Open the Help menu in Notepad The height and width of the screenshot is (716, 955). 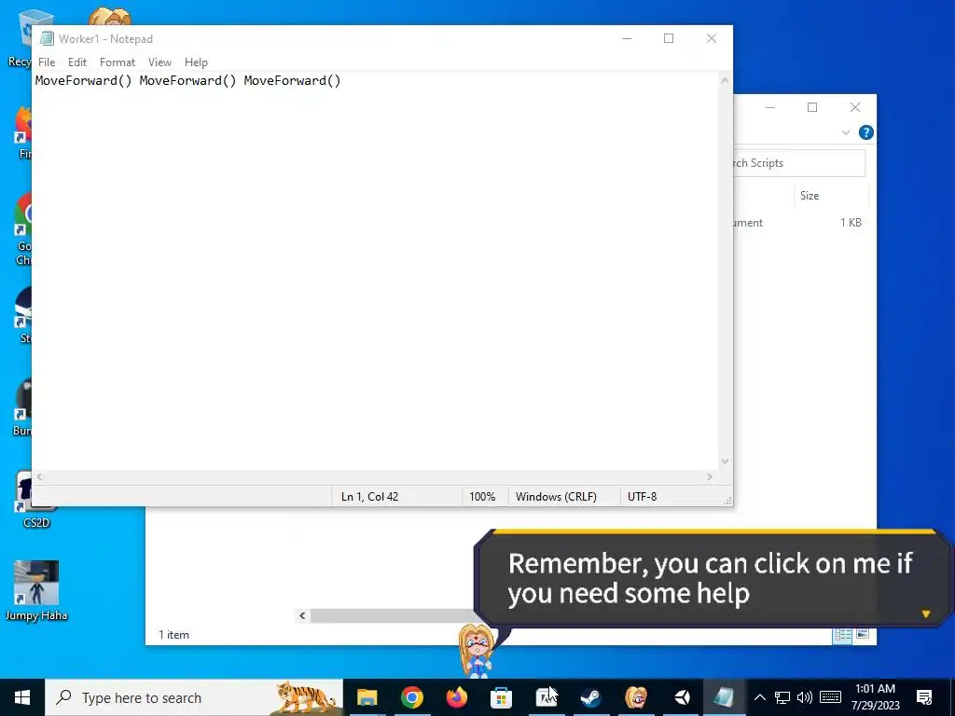coord(196,62)
